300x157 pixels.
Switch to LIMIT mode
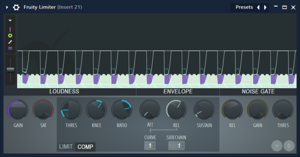[x=66, y=147]
